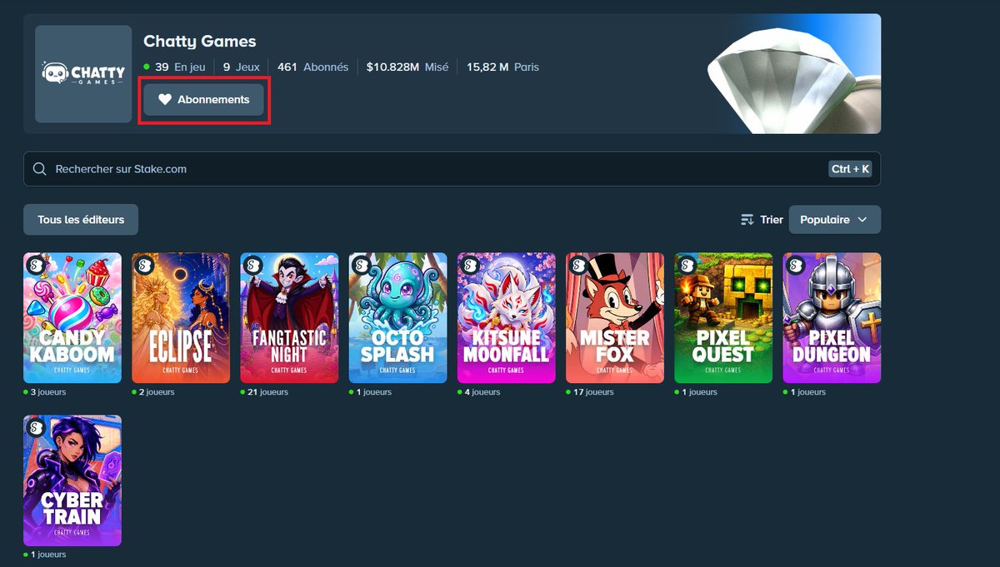Click the Abonnements heart button
1000x567 pixels.
[x=203, y=99]
